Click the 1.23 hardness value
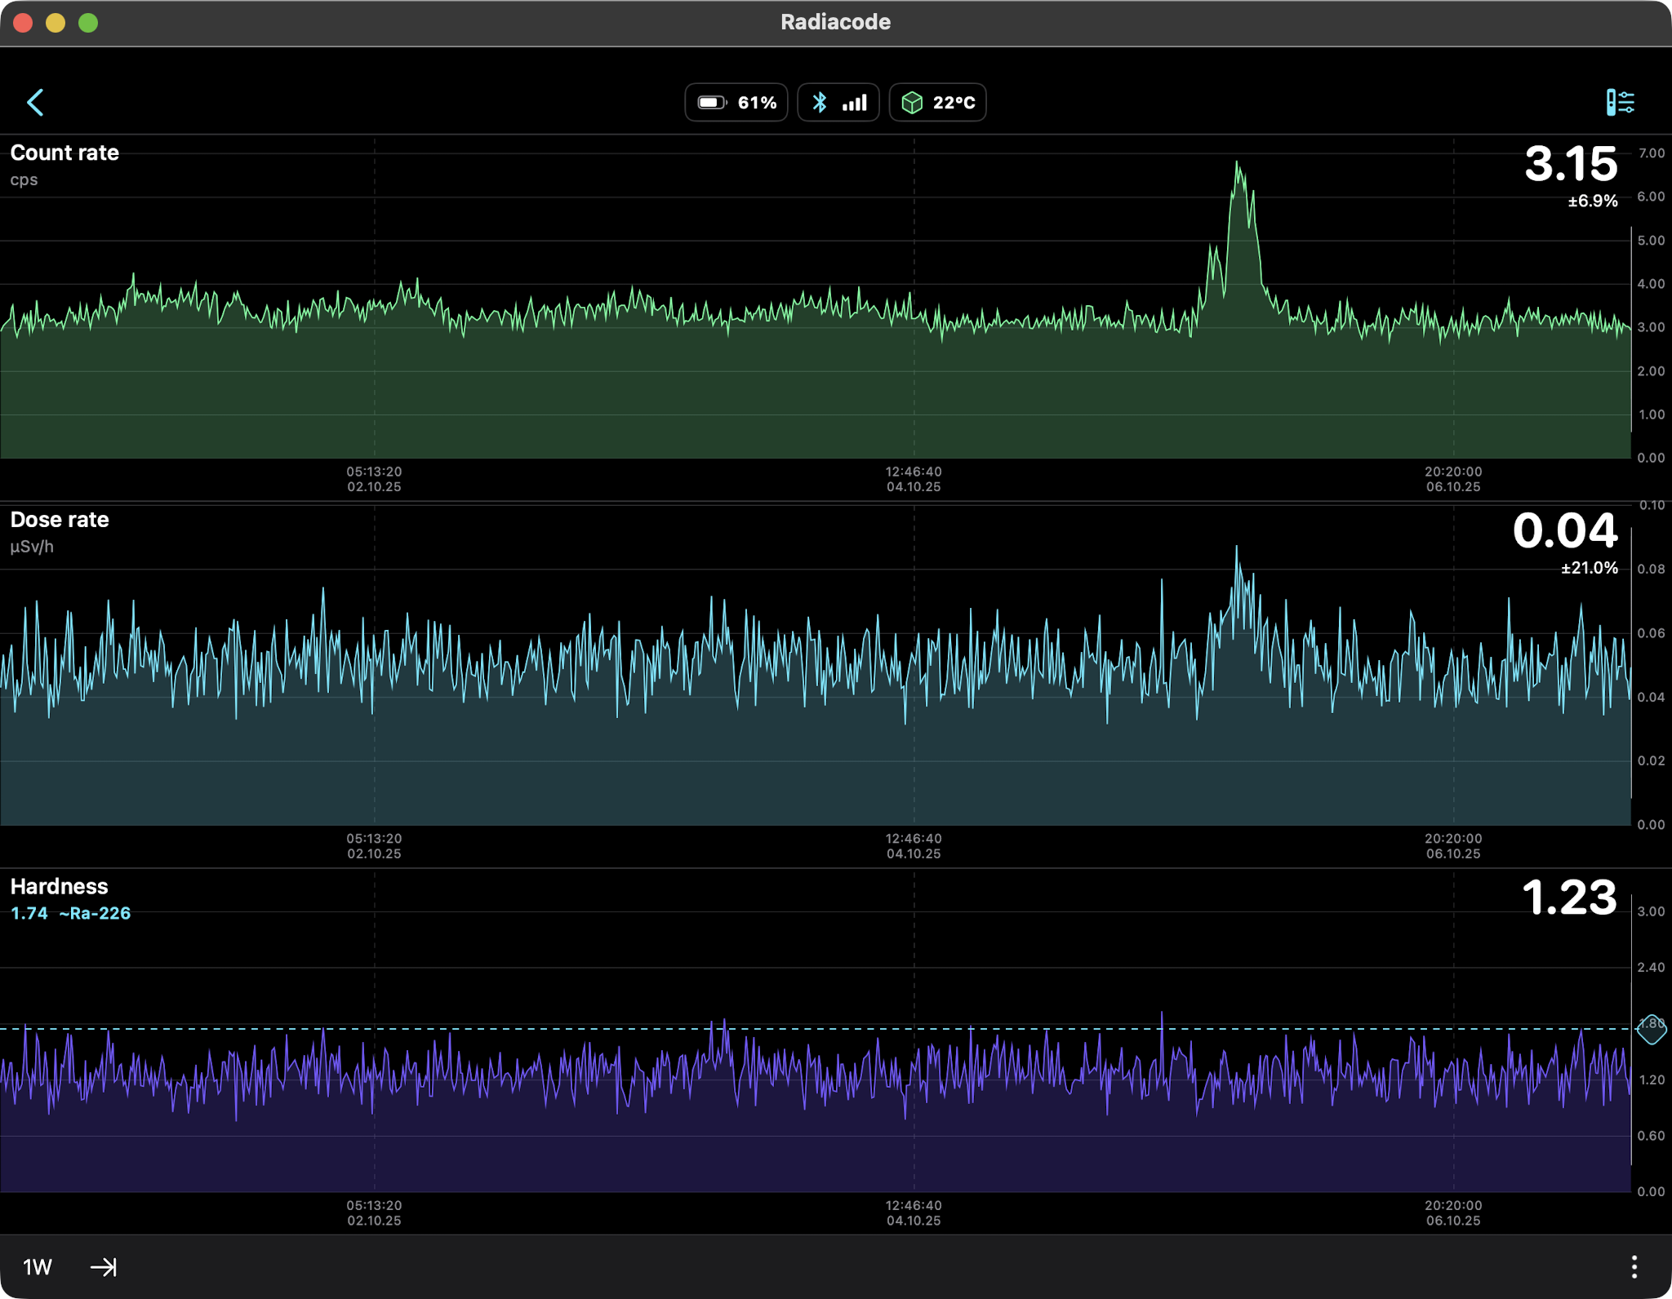This screenshot has width=1672, height=1299. pyautogui.click(x=1569, y=898)
